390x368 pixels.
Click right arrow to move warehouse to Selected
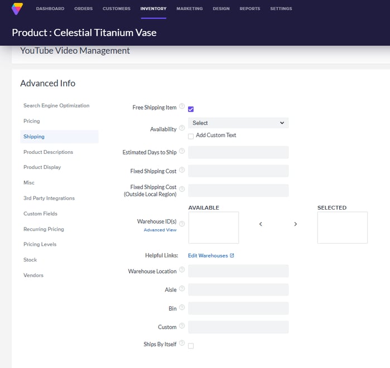(295, 224)
